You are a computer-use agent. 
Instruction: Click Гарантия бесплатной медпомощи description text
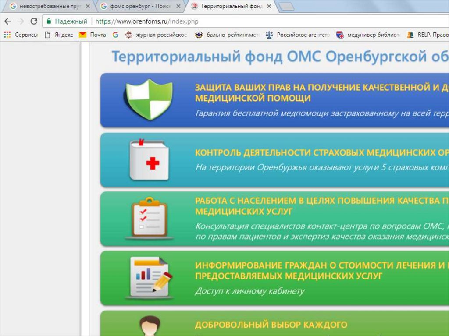(x=322, y=113)
